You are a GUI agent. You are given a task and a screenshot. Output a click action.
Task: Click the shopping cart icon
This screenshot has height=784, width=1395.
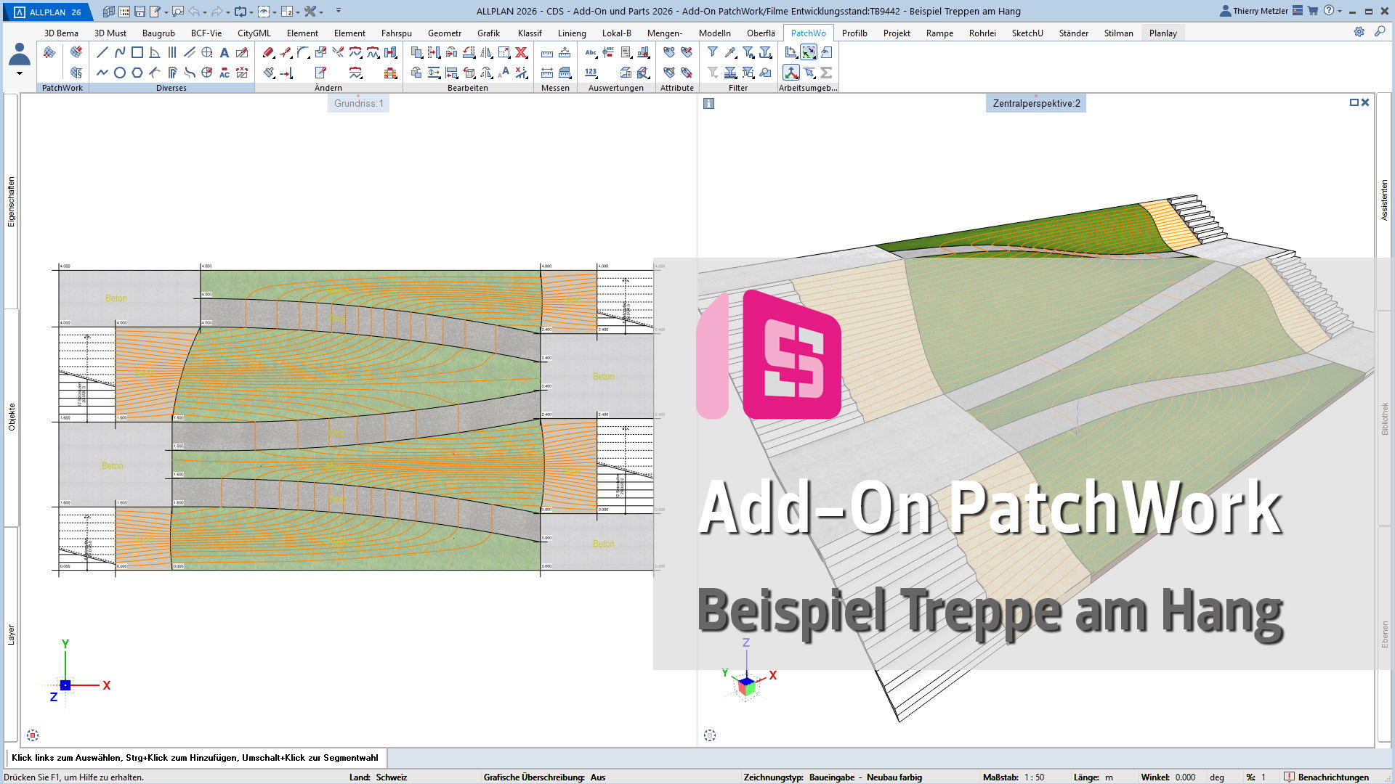(1313, 11)
